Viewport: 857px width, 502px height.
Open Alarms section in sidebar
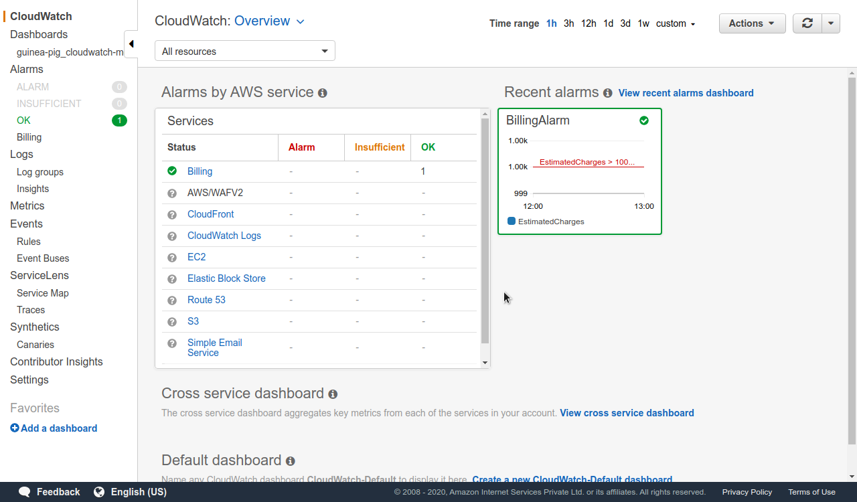[x=27, y=69]
